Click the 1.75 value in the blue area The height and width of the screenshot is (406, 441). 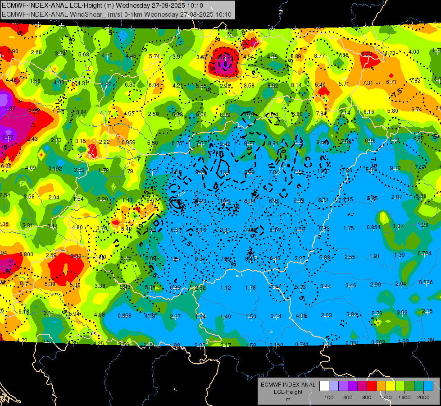[349, 228]
